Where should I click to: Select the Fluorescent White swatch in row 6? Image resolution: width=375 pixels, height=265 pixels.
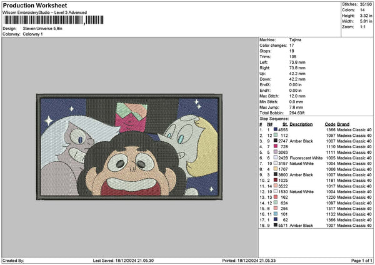(276, 158)
